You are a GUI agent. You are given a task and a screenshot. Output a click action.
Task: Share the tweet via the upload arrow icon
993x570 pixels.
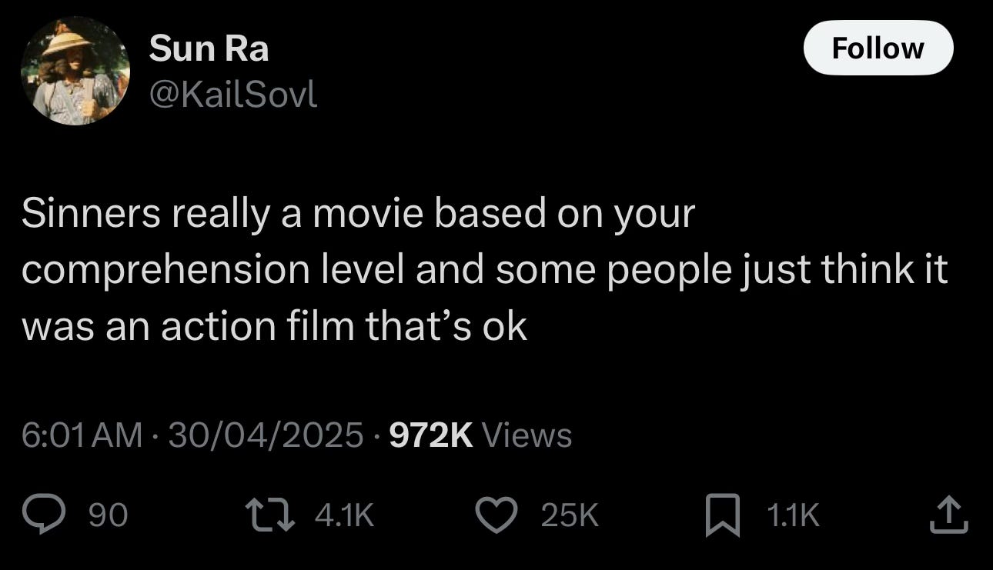[948, 515]
